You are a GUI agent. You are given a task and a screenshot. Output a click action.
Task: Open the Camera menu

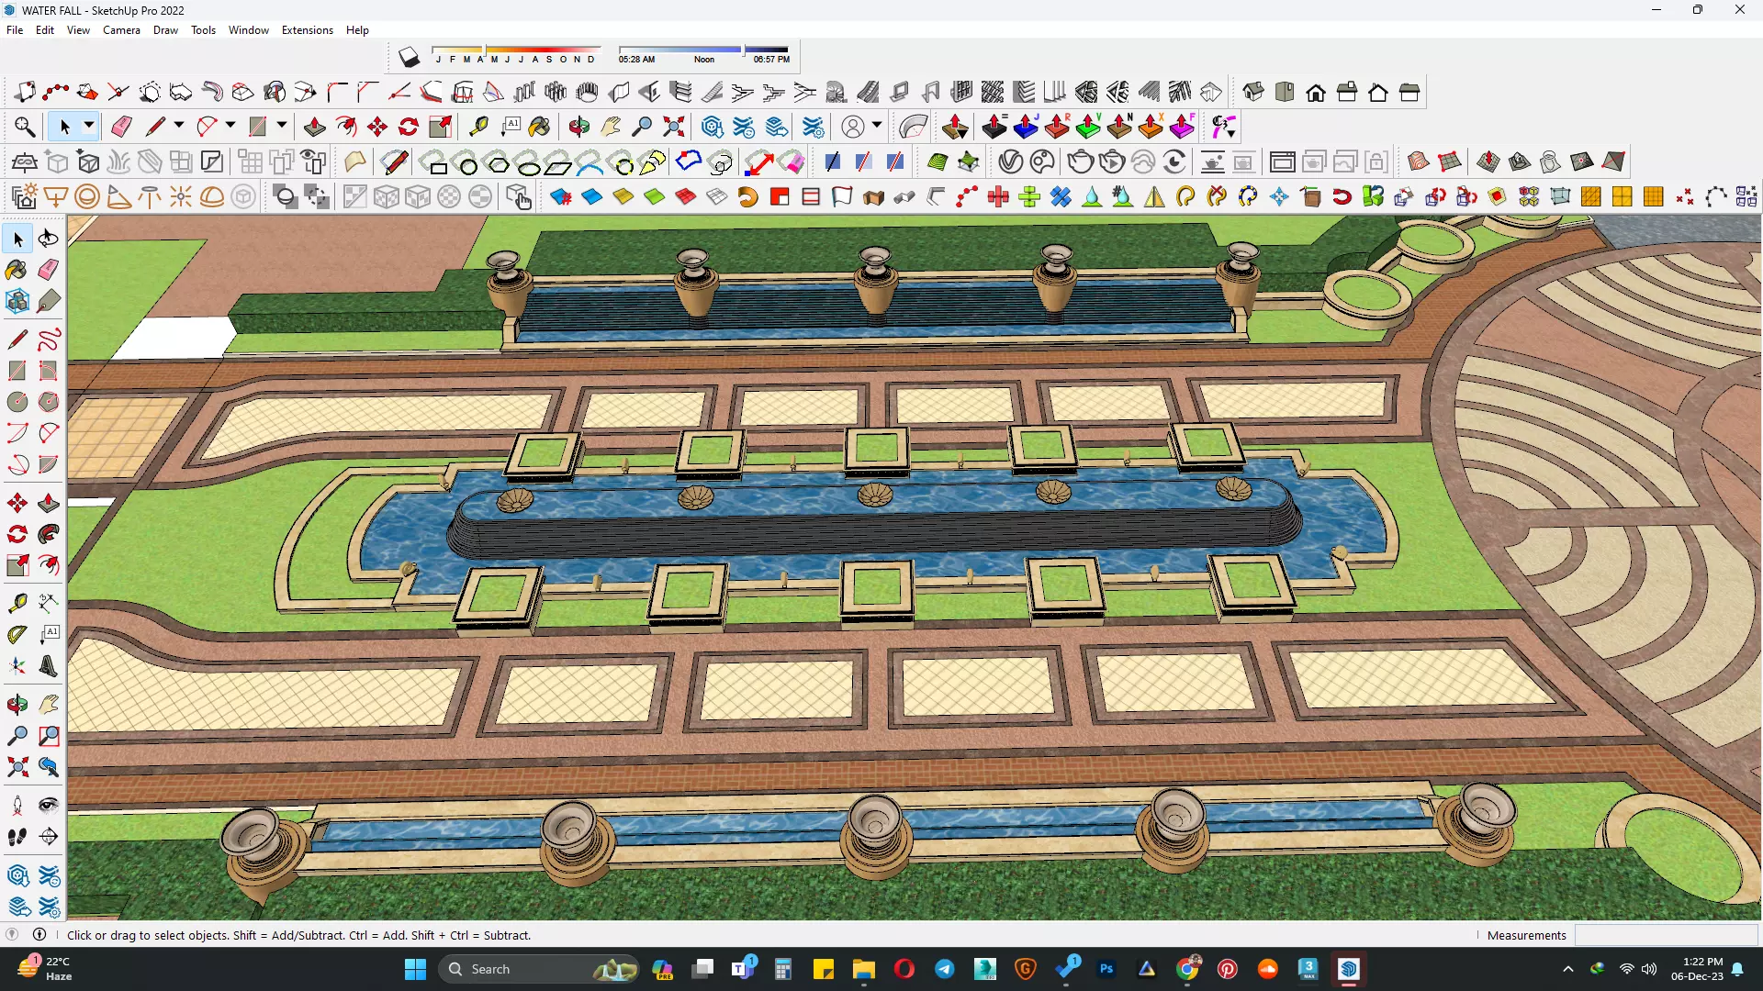coord(121,30)
